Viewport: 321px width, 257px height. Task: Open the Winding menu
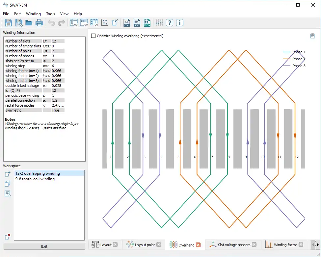33,14
